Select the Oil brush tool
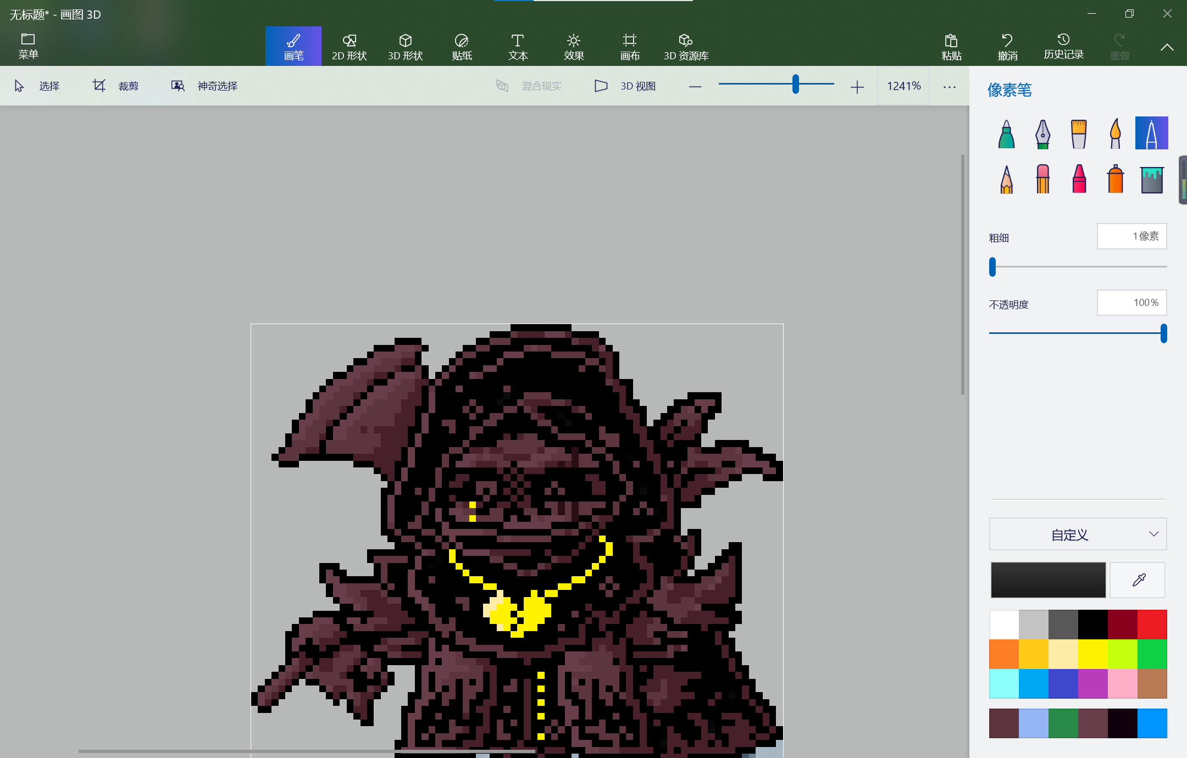1187x758 pixels. 1079,133
